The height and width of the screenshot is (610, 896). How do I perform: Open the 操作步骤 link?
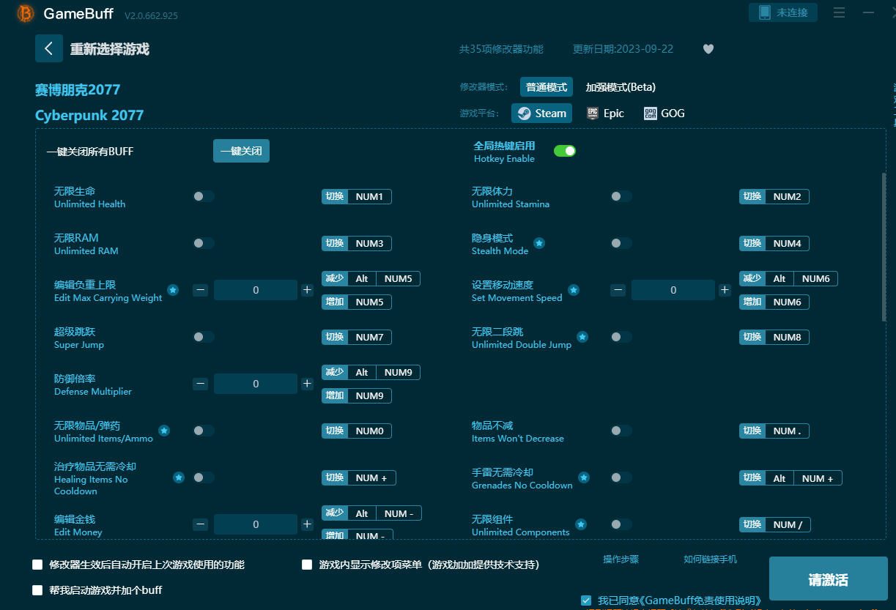click(621, 559)
